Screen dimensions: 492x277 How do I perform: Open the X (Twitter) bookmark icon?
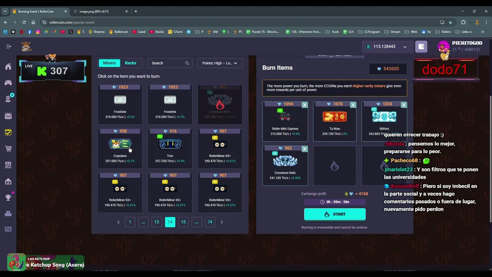tap(71, 32)
